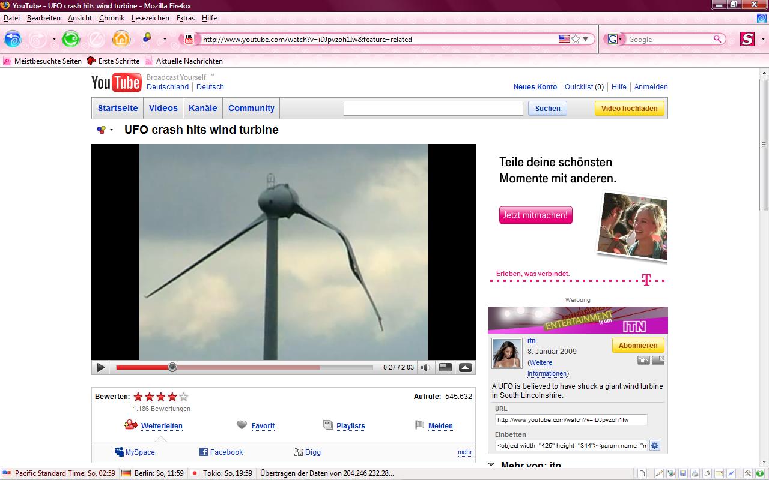The width and height of the screenshot is (769, 480).
Task: Bookmark page with the star icon
Action: coord(576,39)
